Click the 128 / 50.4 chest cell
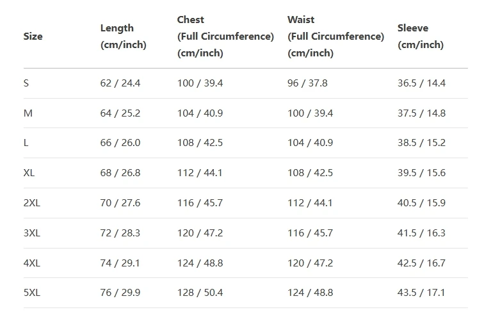 [200, 293]
